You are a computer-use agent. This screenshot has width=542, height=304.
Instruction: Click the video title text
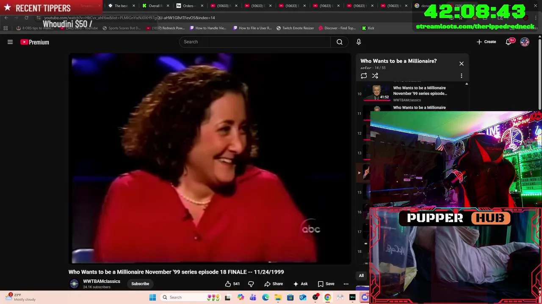click(176, 272)
